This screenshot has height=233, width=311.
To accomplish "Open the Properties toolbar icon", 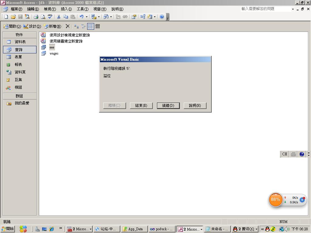I will (134, 17).
